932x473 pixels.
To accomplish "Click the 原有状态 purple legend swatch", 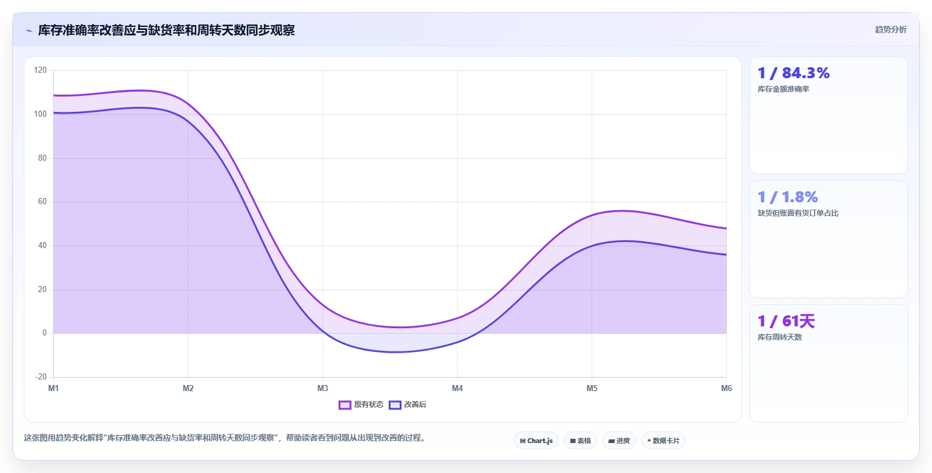I will [x=345, y=405].
